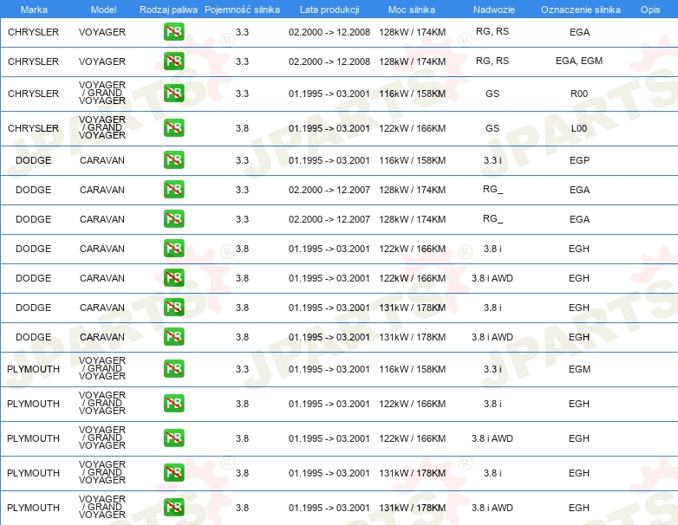Screen dimensions: 678x525
Task: Click petrol fuel icon in Chrysler R00 engine row
Action: [173, 94]
